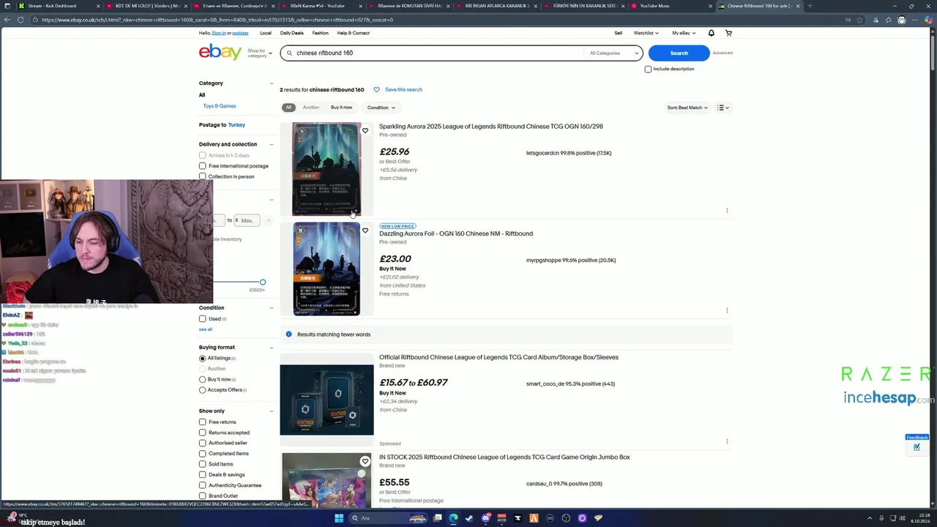Open Discord from the taskbar
The width and height of the screenshot is (937, 527).
point(485,518)
